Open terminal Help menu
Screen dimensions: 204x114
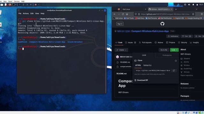pyautogui.click(x=42, y=13)
